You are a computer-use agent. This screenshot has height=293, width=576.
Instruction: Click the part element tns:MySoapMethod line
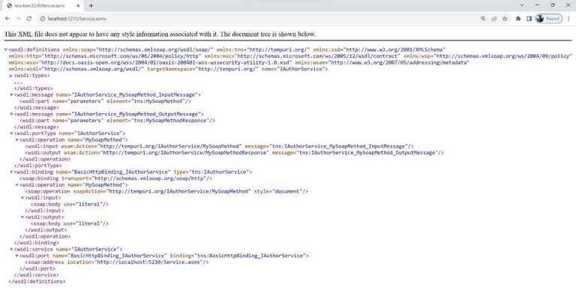[106, 101]
